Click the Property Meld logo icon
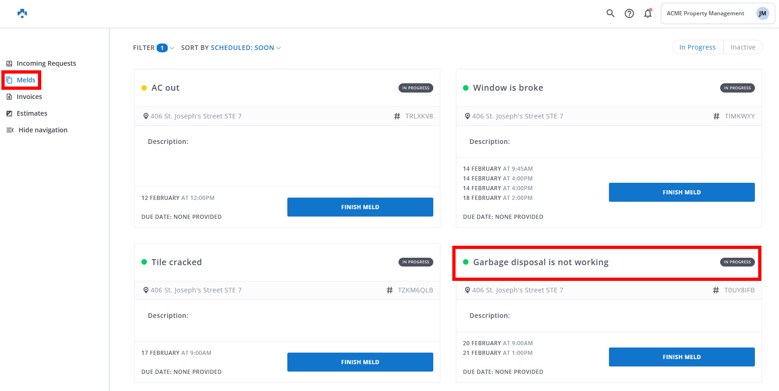This screenshot has width=779, height=391. 22,13
